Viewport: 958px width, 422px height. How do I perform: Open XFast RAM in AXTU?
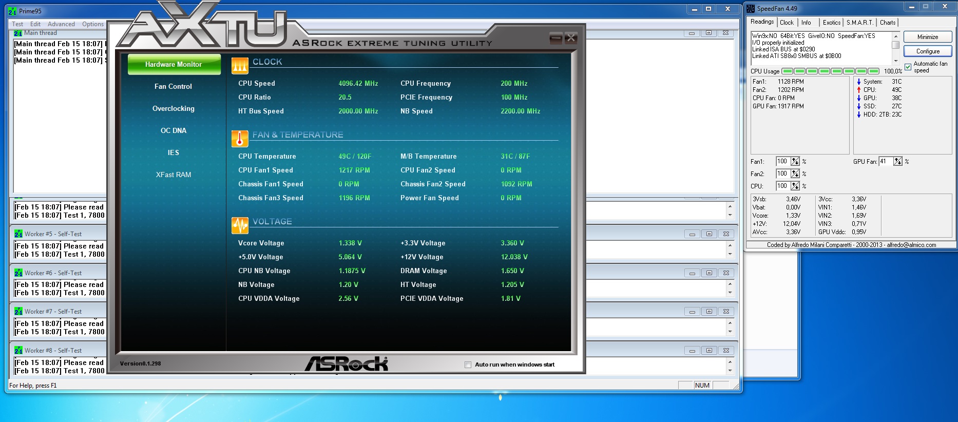coord(174,175)
